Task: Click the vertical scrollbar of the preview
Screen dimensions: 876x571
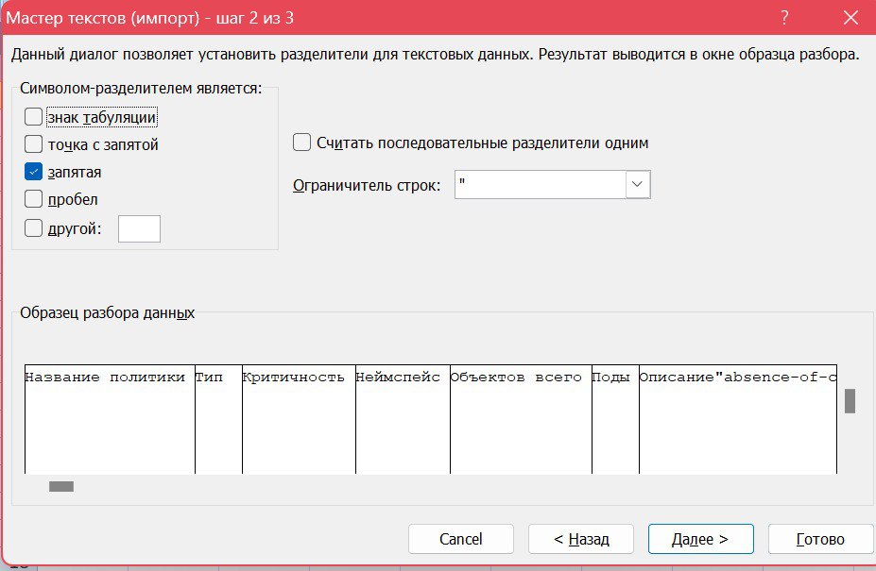Action: [x=850, y=400]
